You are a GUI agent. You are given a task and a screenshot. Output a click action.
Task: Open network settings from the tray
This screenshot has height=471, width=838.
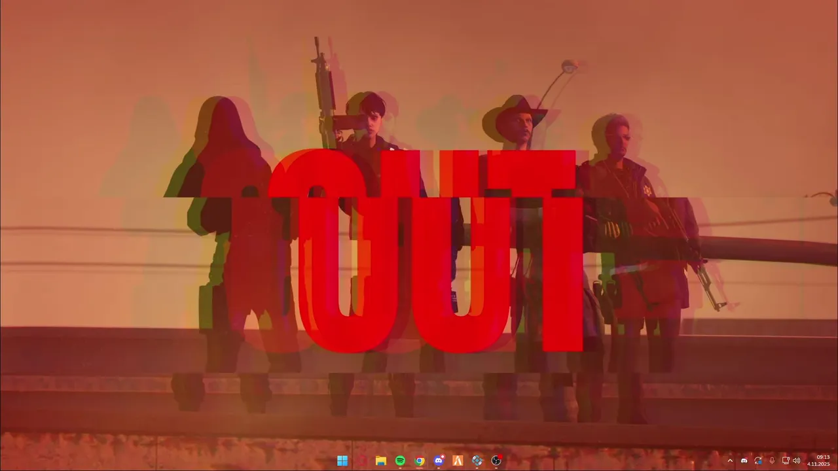click(x=786, y=461)
